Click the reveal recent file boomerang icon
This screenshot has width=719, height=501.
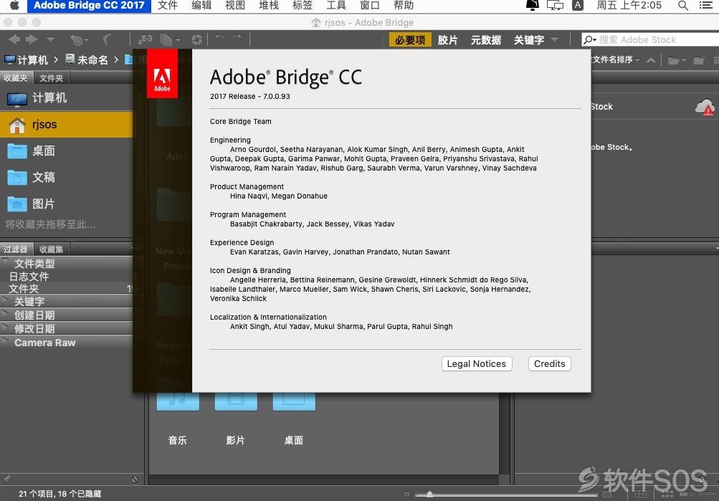pos(80,40)
